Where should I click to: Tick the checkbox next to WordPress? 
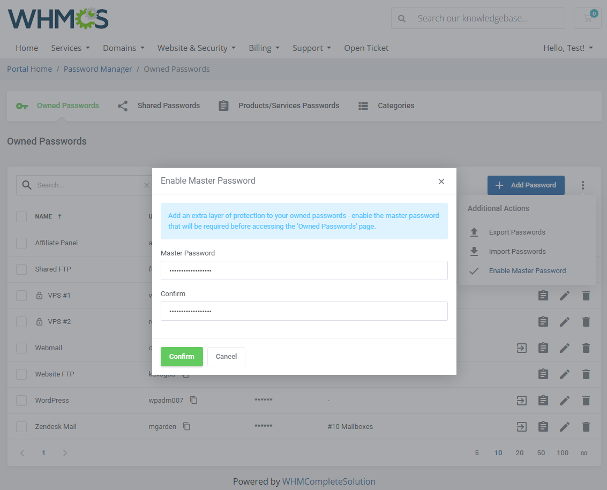tap(21, 401)
